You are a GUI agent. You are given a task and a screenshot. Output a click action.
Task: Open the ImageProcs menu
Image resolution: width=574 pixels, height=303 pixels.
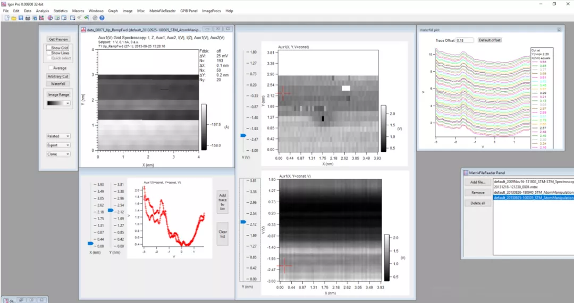tap(212, 11)
